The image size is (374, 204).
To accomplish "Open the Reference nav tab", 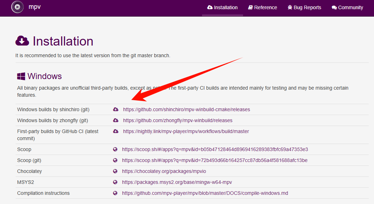I will click(x=263, y=8).
